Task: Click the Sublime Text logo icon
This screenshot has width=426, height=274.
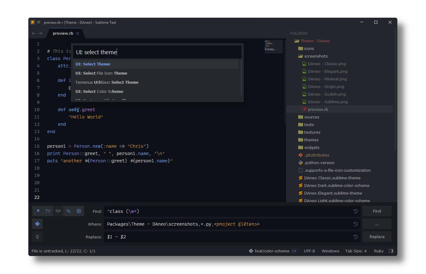Action: [33, 22]
